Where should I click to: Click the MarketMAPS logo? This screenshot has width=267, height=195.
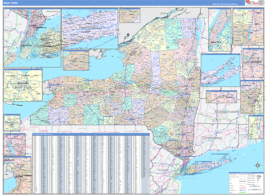[251, 3]
